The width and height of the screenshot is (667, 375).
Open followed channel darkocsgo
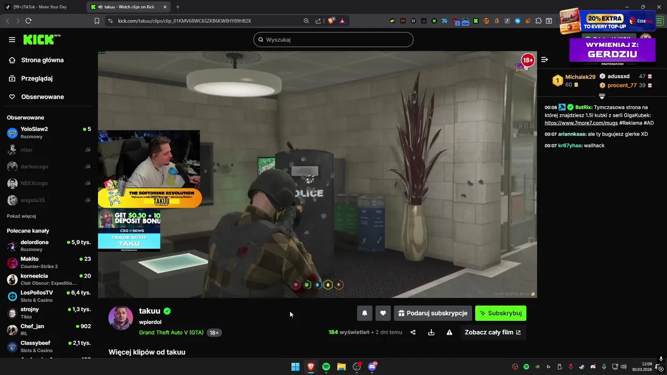click(48, 167)
